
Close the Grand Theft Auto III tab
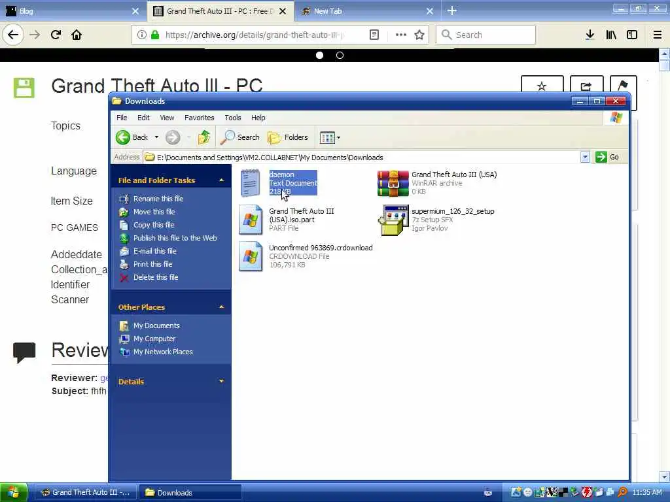[283, 11]
